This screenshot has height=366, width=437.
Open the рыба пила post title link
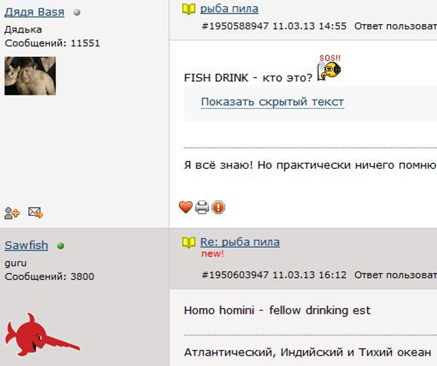[x=229, y=9]
